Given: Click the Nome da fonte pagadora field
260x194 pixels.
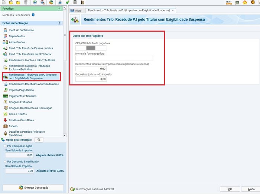Looking at the screenshot, I should [x=114, y=58].
